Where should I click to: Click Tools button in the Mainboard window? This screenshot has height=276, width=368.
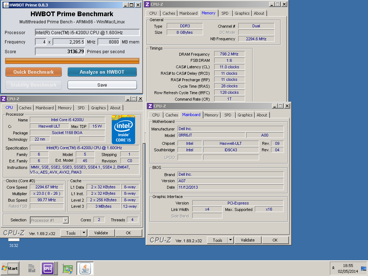pos(217,240)
